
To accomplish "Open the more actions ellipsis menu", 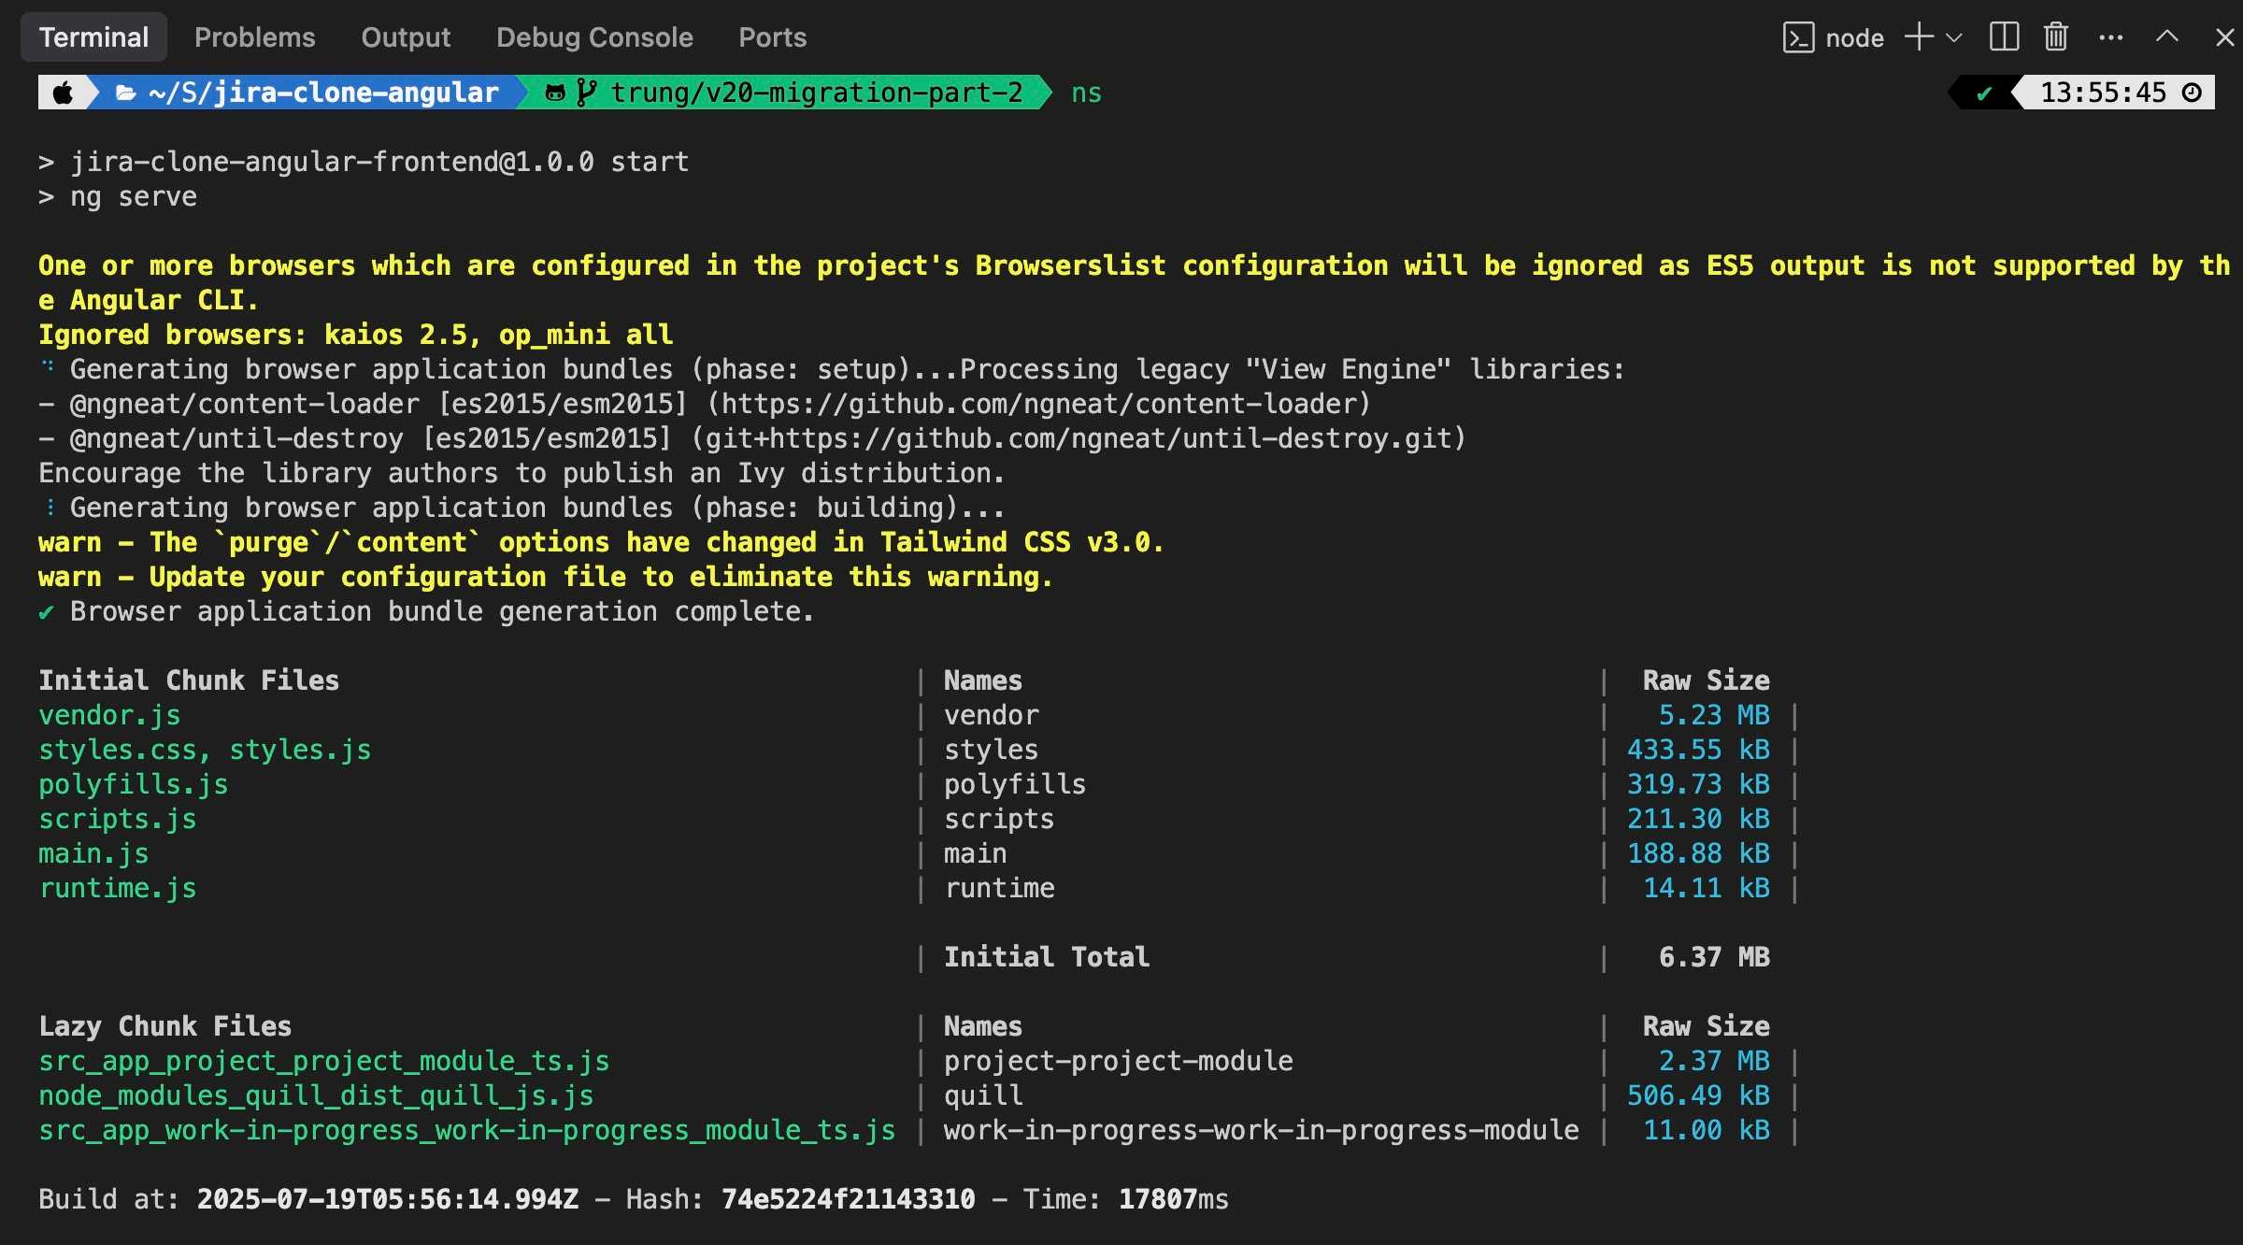I will 2110,38.
